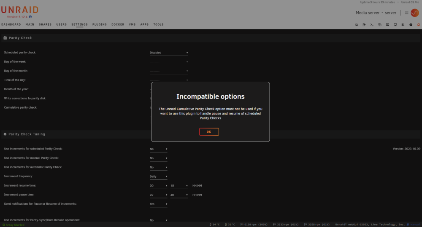Viewport: 422px width, 227px height.
Task: Open Pause/Resume notifications dropdown showing Yes
Action: [x=159, y=204]
